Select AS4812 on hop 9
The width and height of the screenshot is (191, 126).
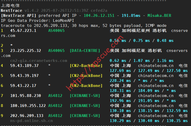[x=55, y=116]
